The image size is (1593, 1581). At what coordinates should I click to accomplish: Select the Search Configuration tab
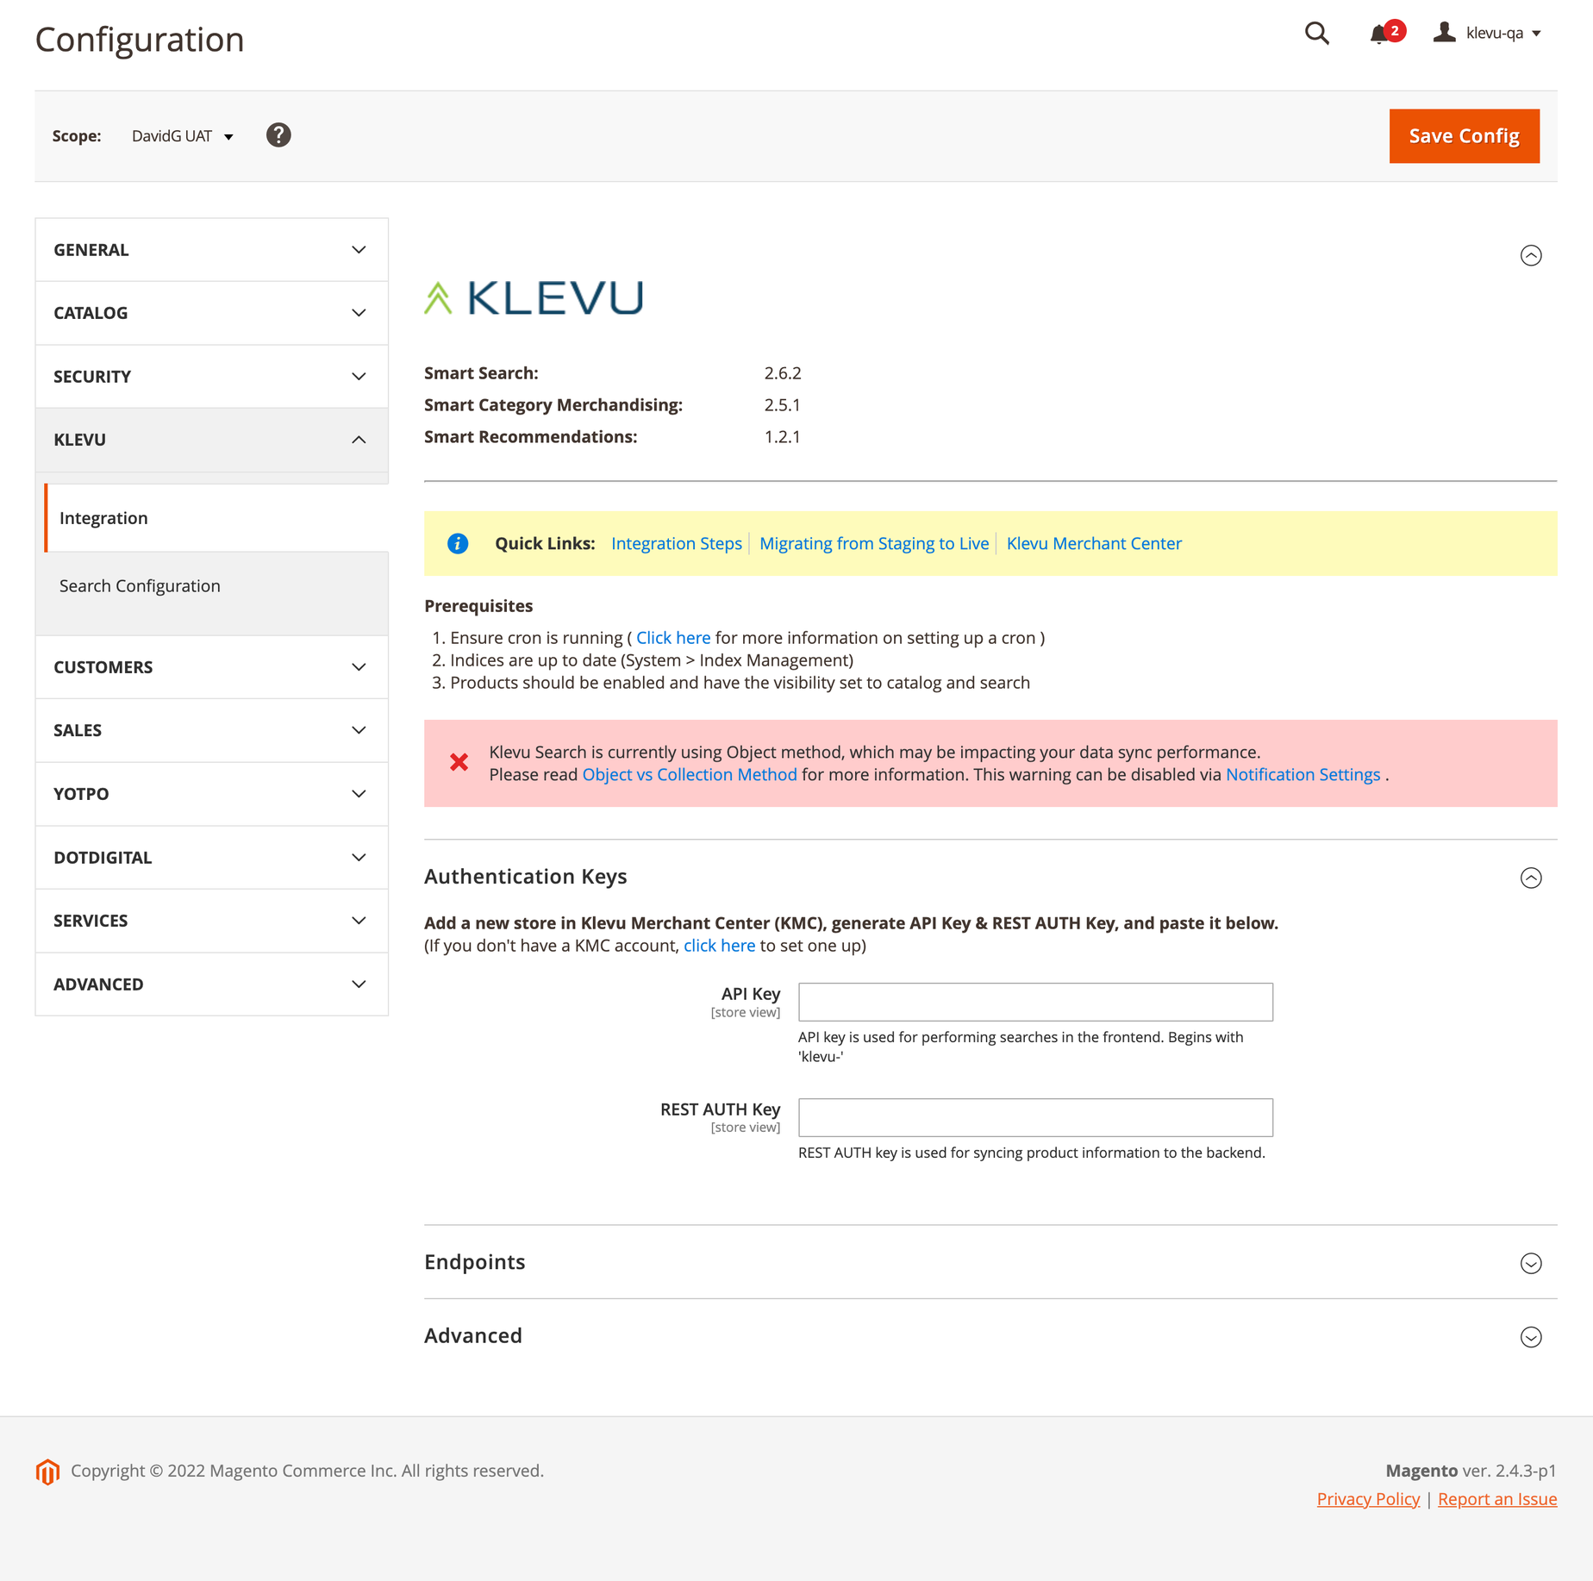pos(212,586)
